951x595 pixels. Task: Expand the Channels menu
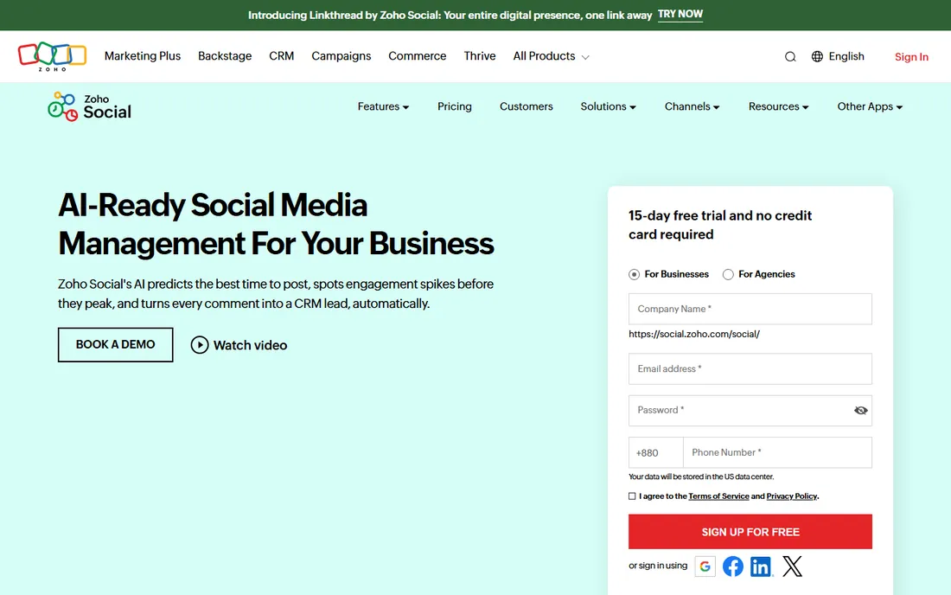click(692, 106)
